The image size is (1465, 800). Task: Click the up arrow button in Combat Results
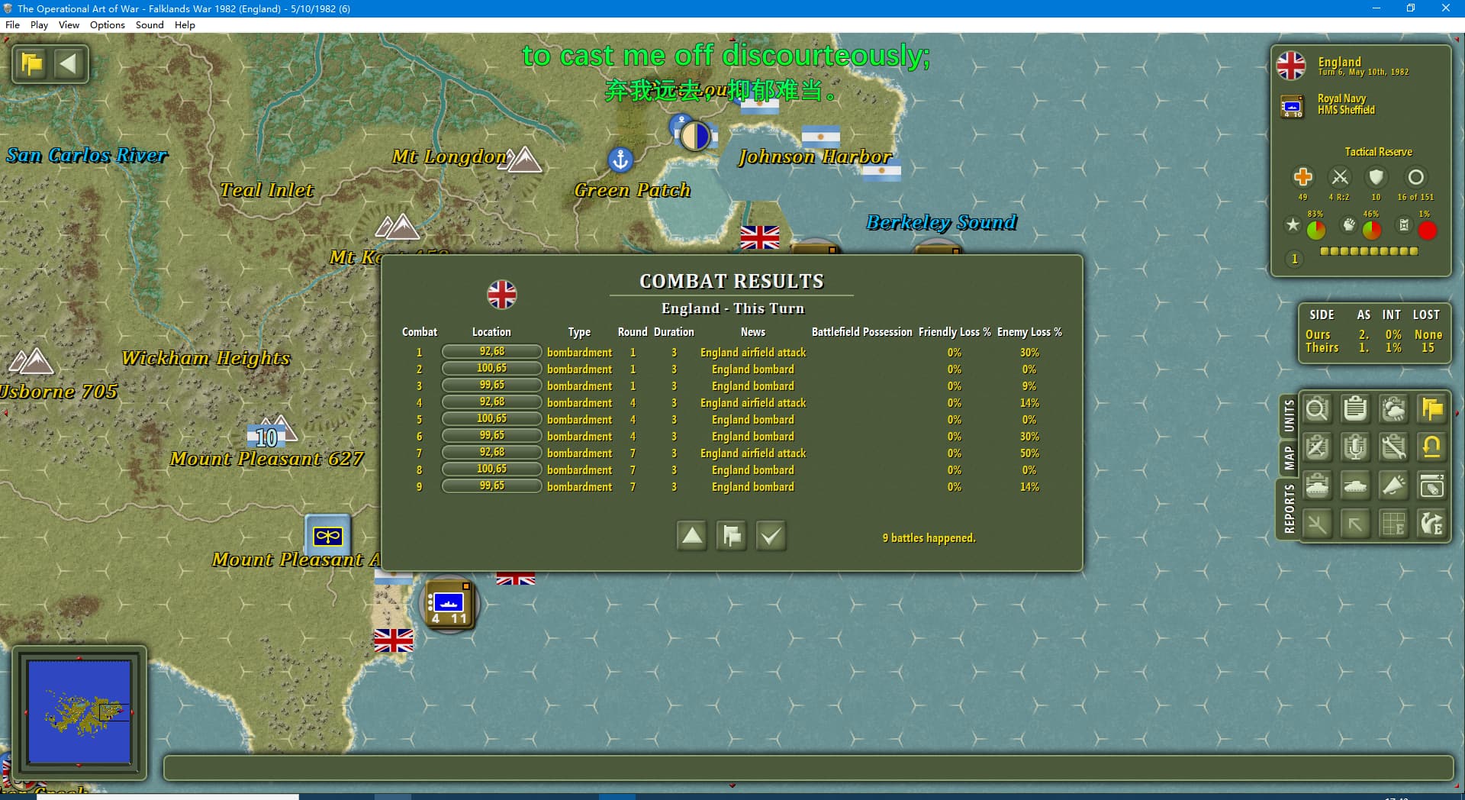[692, 536]
